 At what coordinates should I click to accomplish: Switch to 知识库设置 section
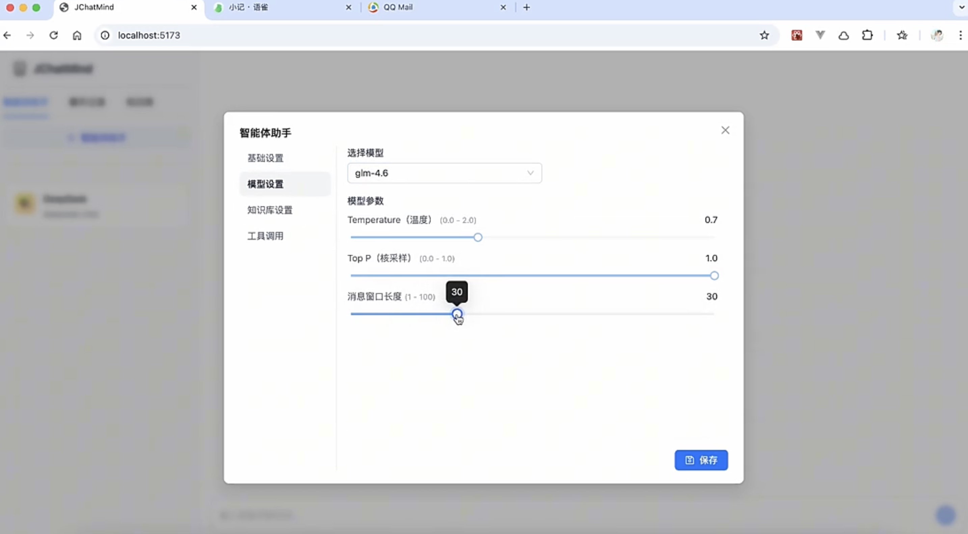click(x=269, y=210)
